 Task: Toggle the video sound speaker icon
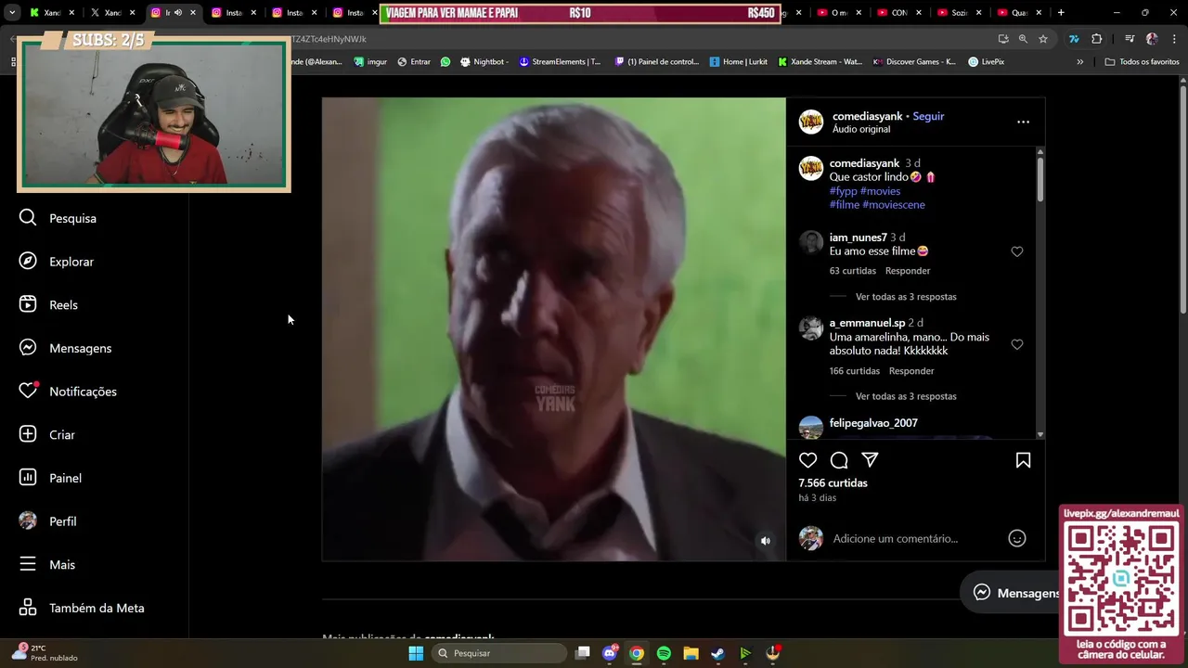click(x=766, y=541)
